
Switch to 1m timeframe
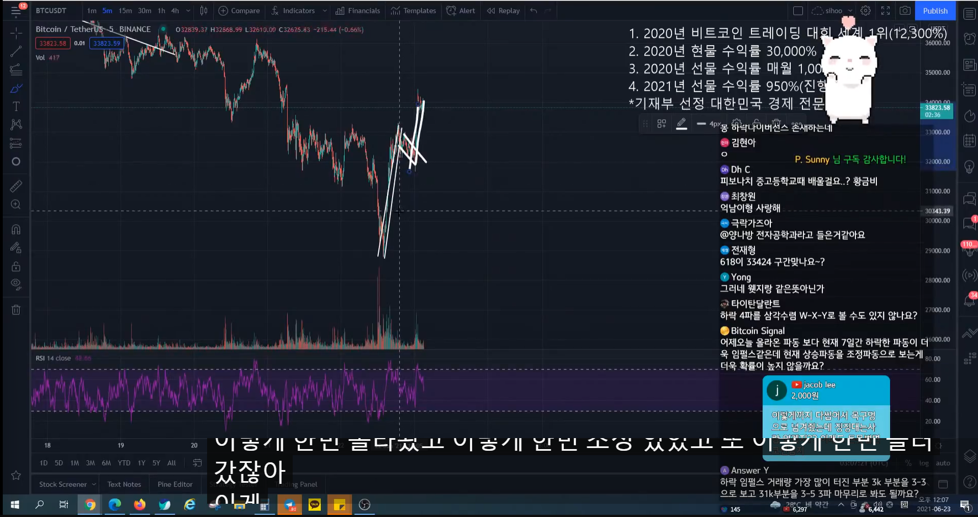point(92,10)
